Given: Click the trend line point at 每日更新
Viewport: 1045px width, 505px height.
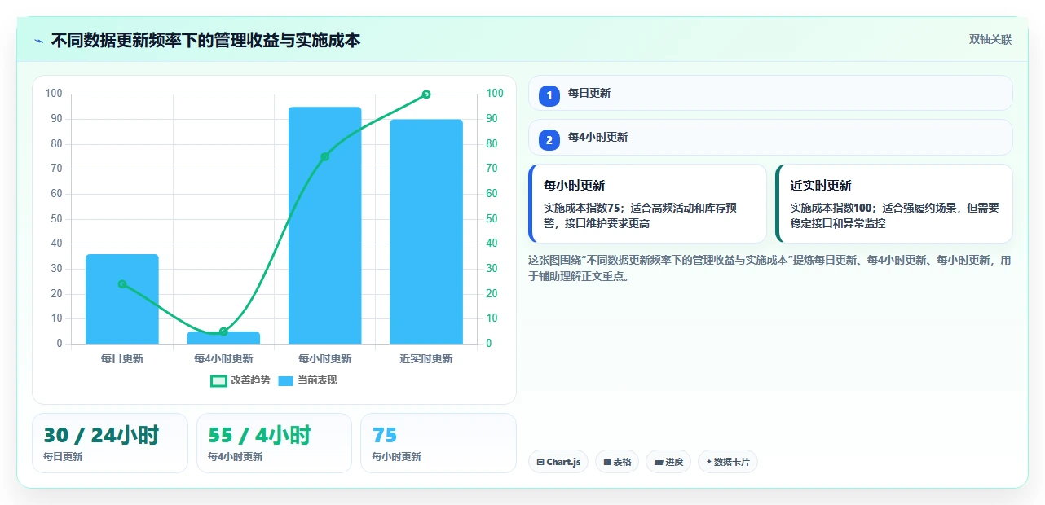Looking at the screenshot, I should click(122, 284).
